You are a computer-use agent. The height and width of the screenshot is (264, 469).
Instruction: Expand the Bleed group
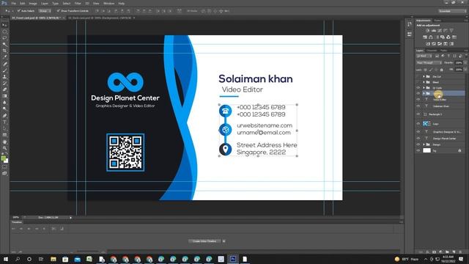(x=424, y=82)
